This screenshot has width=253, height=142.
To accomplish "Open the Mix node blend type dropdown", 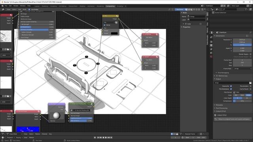I will [110, 22].
